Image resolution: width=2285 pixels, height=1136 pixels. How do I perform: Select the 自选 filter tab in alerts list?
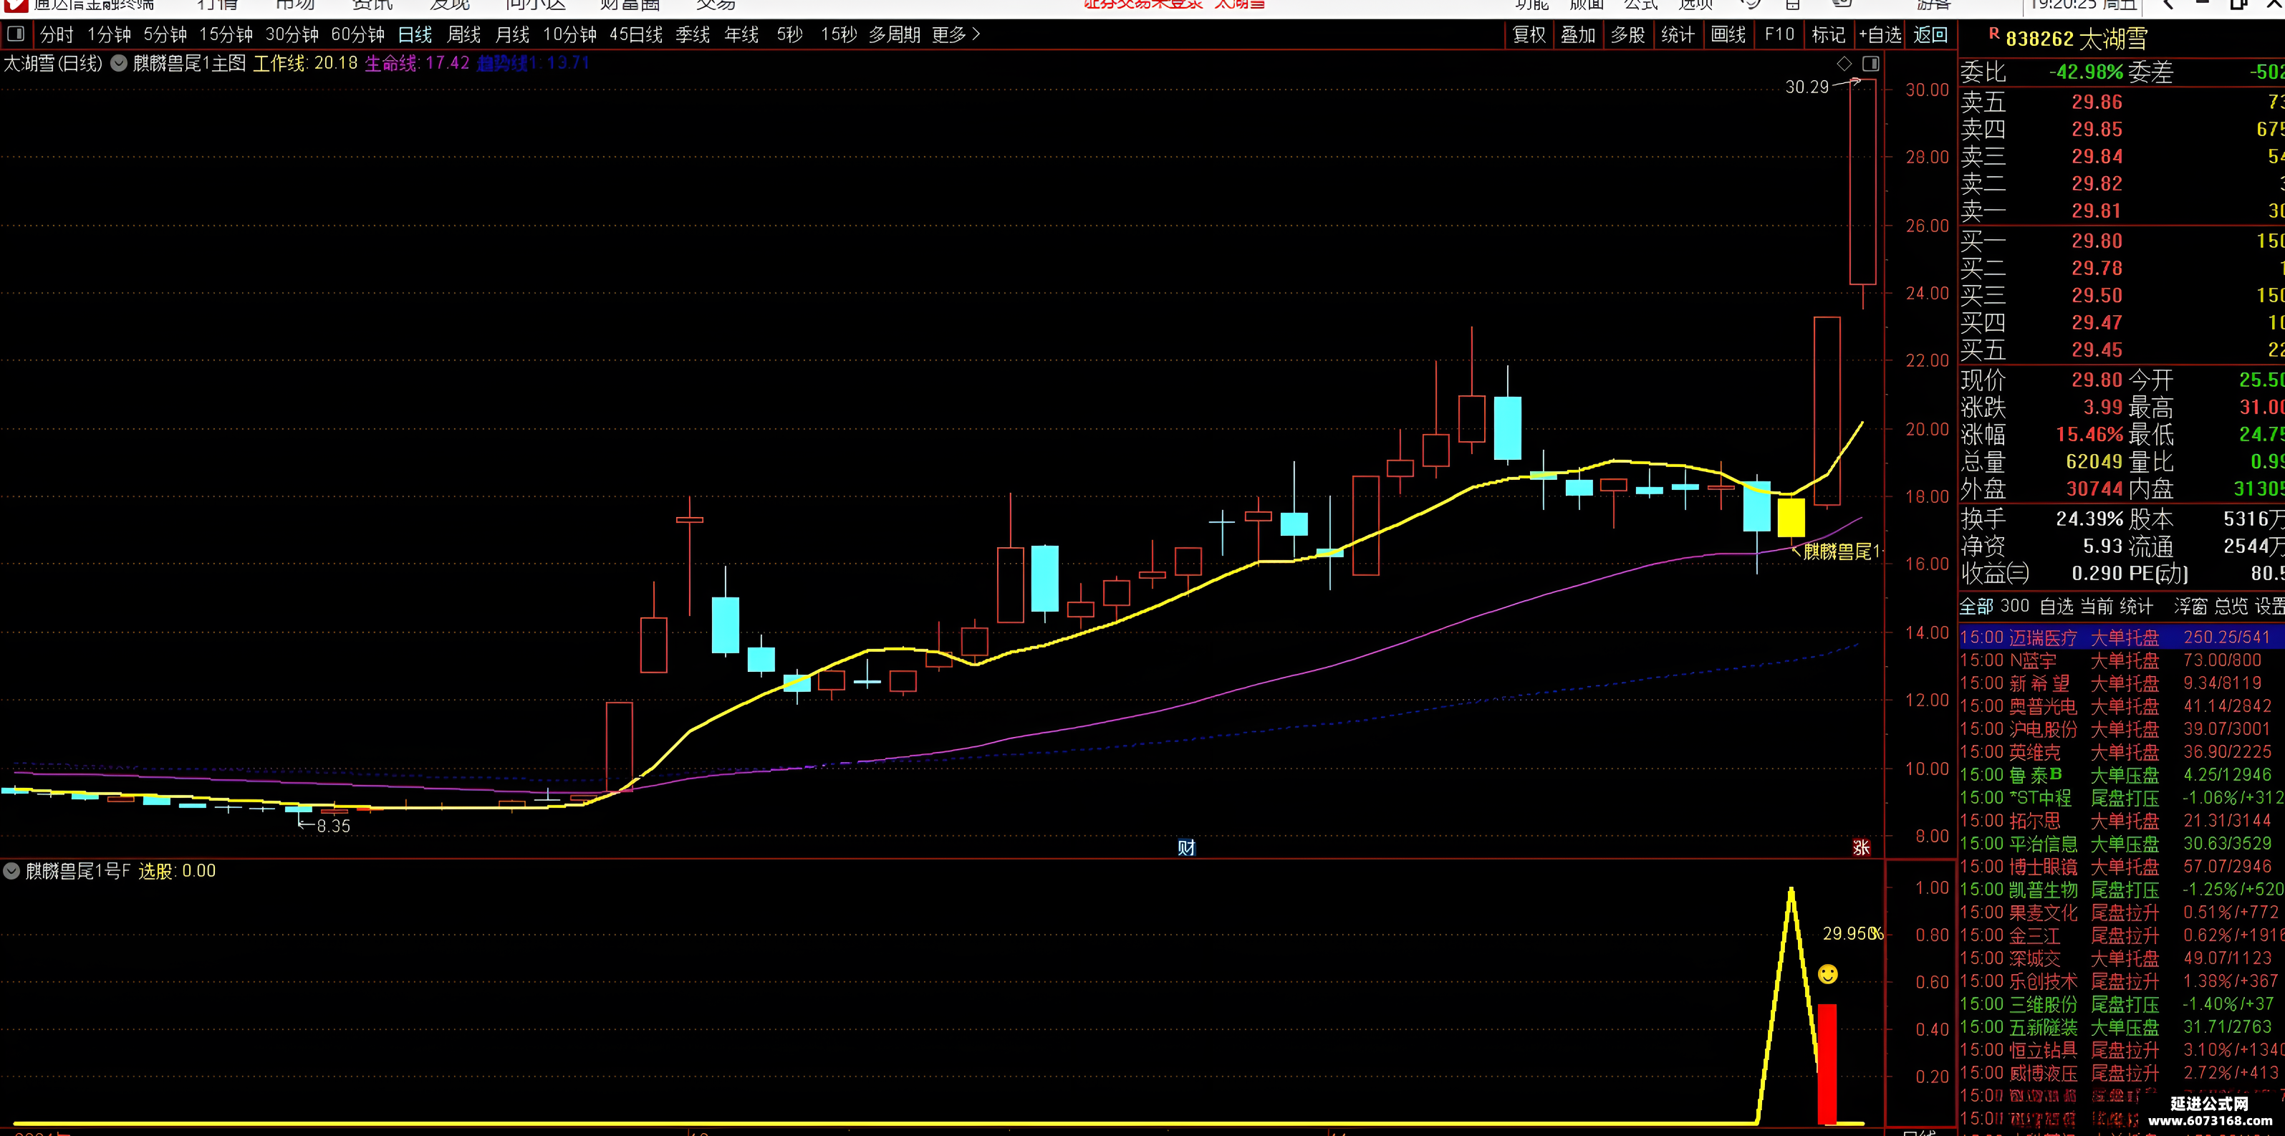pos(2056,607)
